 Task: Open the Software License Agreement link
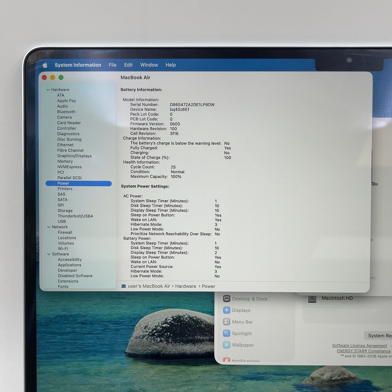359,346
